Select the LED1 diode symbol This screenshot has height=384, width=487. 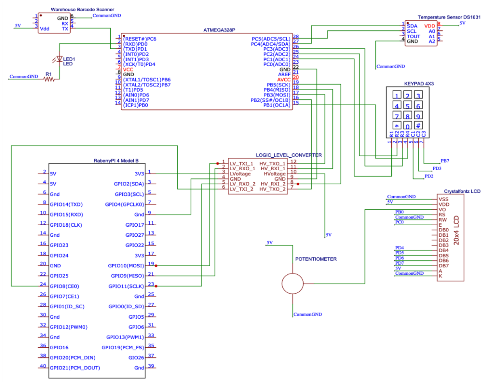click(60, 59)
